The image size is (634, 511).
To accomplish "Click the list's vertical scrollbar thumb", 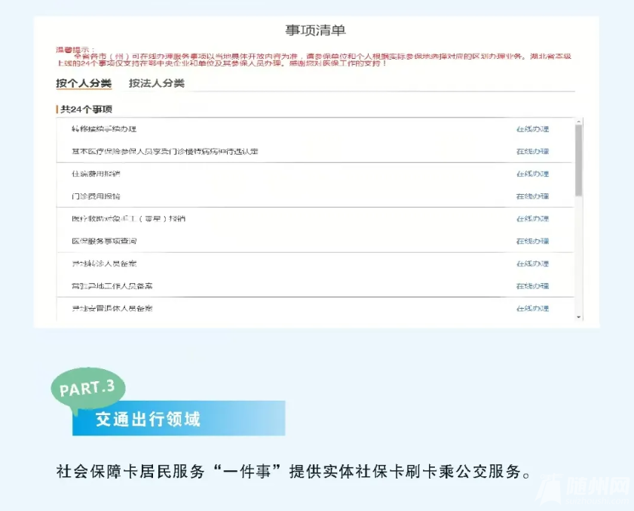I will [x=579, y=161].
